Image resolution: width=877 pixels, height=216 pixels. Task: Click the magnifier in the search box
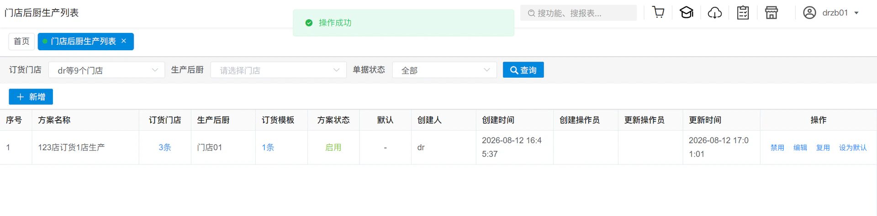pyautogui.click(x=531, y=13)
